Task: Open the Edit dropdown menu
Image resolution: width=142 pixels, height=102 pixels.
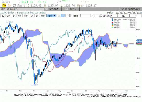Action: tap(71, 9)
